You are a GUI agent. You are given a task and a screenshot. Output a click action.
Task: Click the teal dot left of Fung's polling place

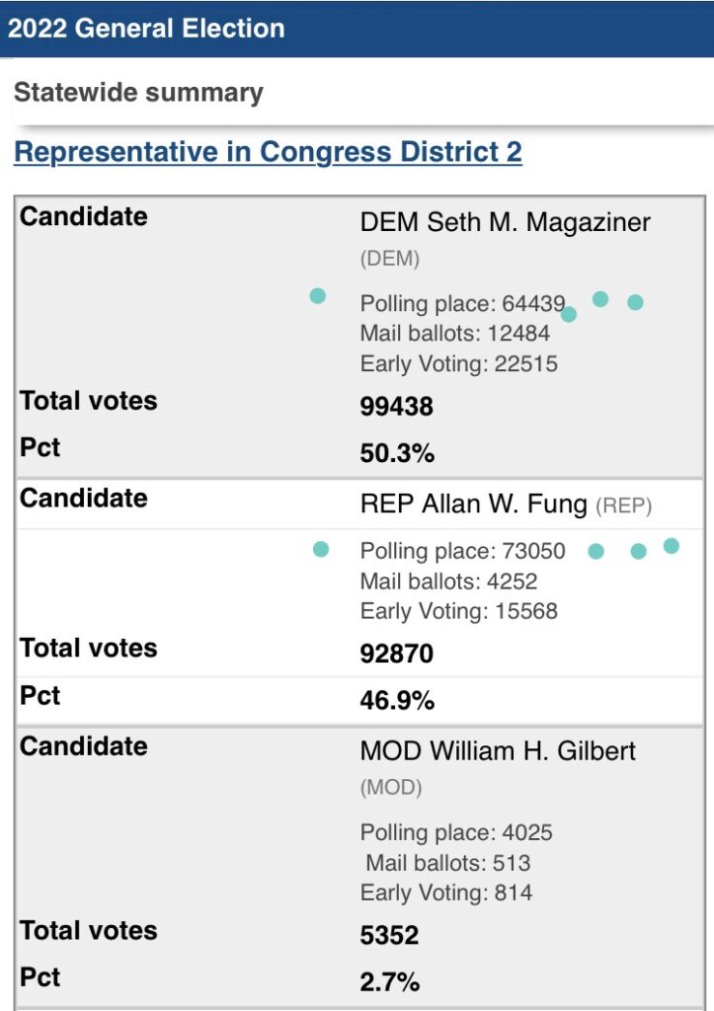[321, 549]
